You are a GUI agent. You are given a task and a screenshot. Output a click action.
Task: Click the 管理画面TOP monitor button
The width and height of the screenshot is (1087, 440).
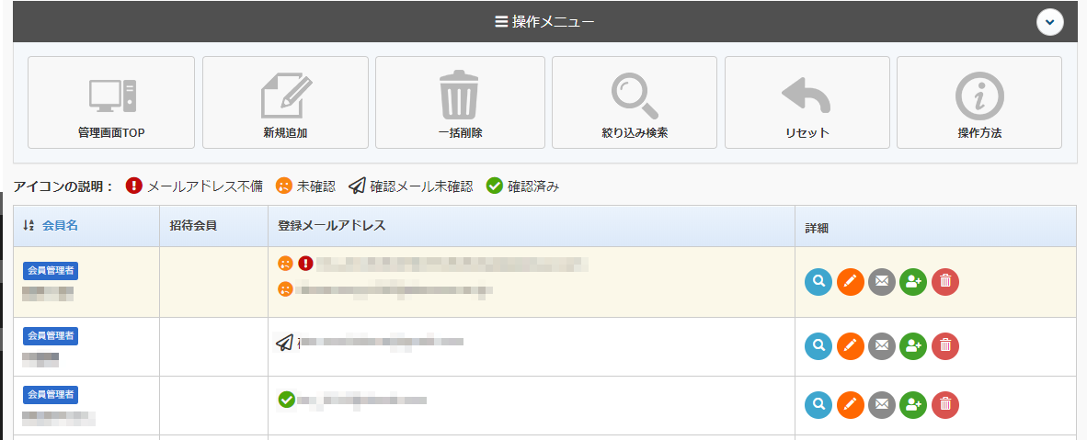[x=111, y=102]
